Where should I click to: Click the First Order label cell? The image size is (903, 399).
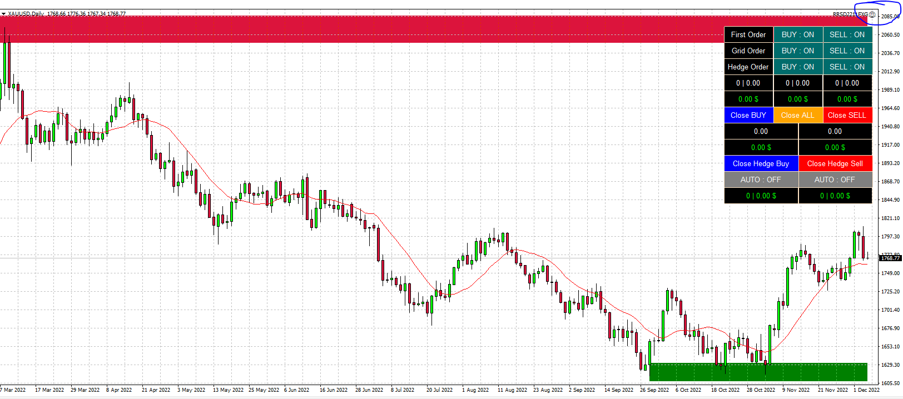click(x=748, y=34)
